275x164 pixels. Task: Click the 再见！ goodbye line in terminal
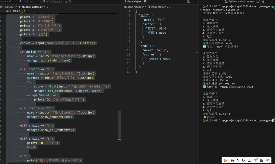tap(209, 117)
